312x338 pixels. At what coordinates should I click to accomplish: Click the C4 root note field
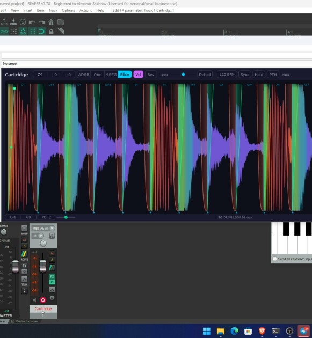40,75
